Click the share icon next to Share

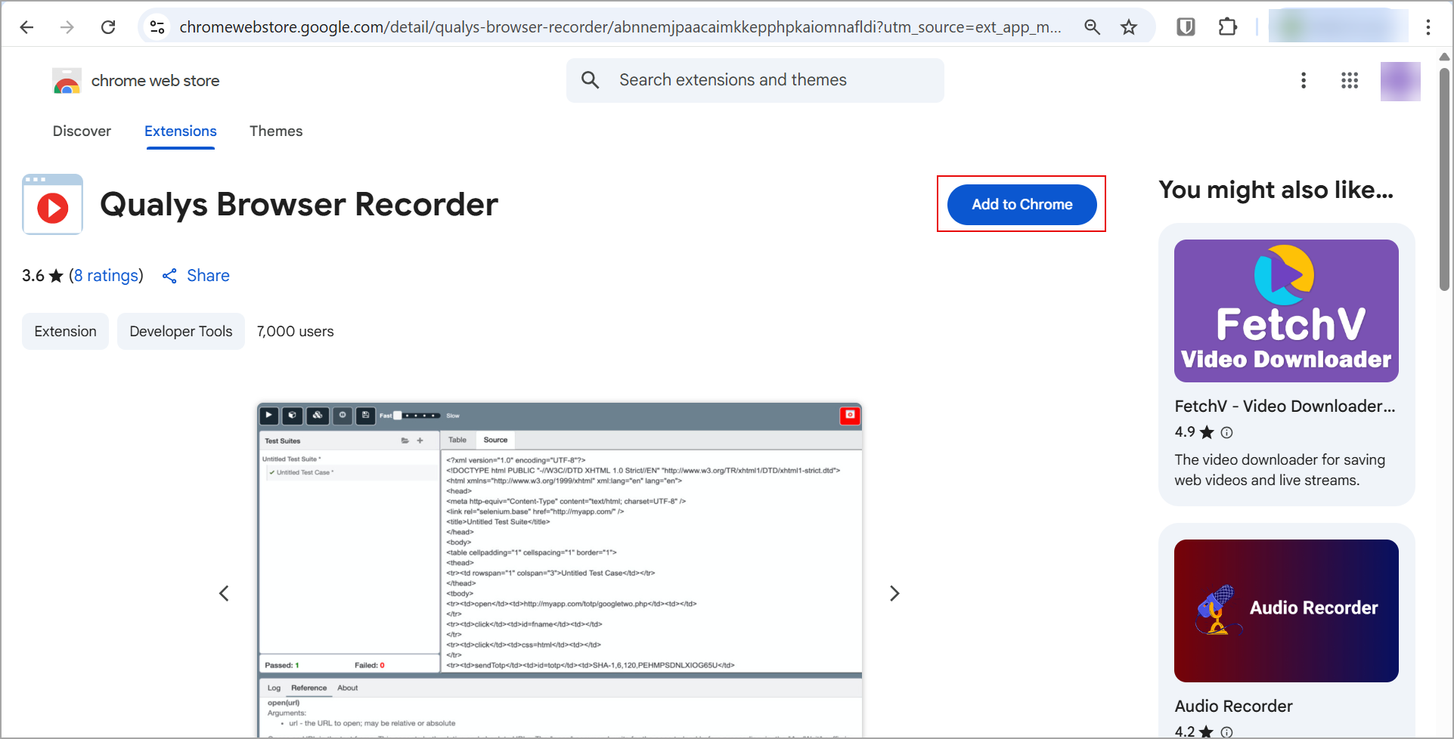pos(169,276)
